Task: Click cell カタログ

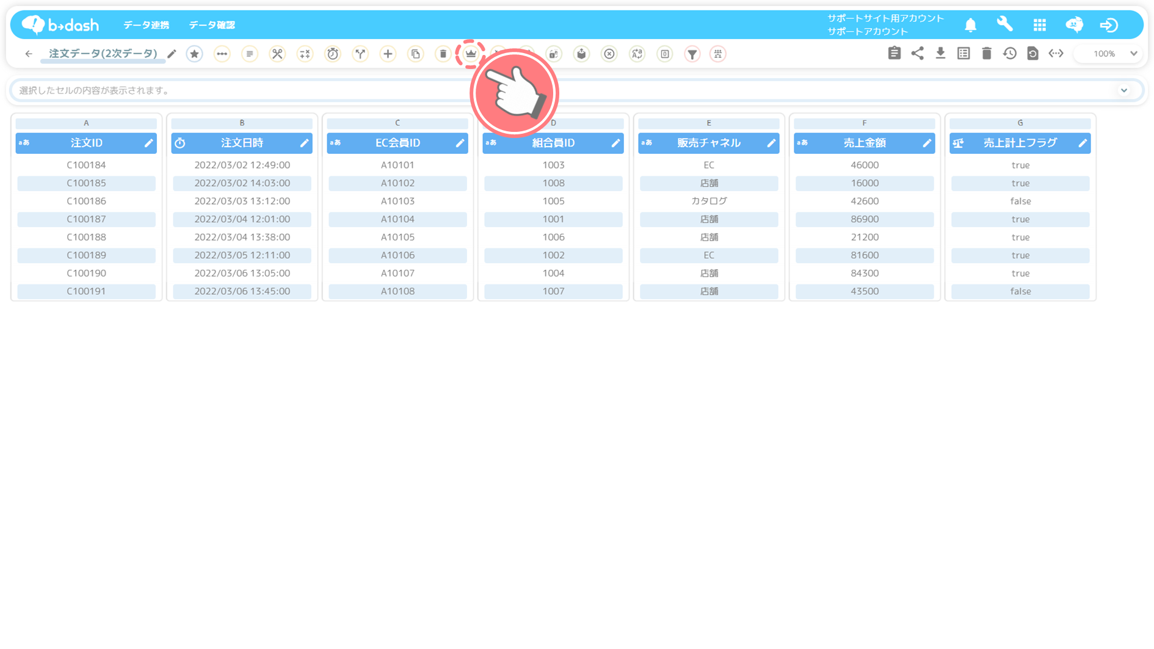Action: pyautogui.click(x=709, y=201)
